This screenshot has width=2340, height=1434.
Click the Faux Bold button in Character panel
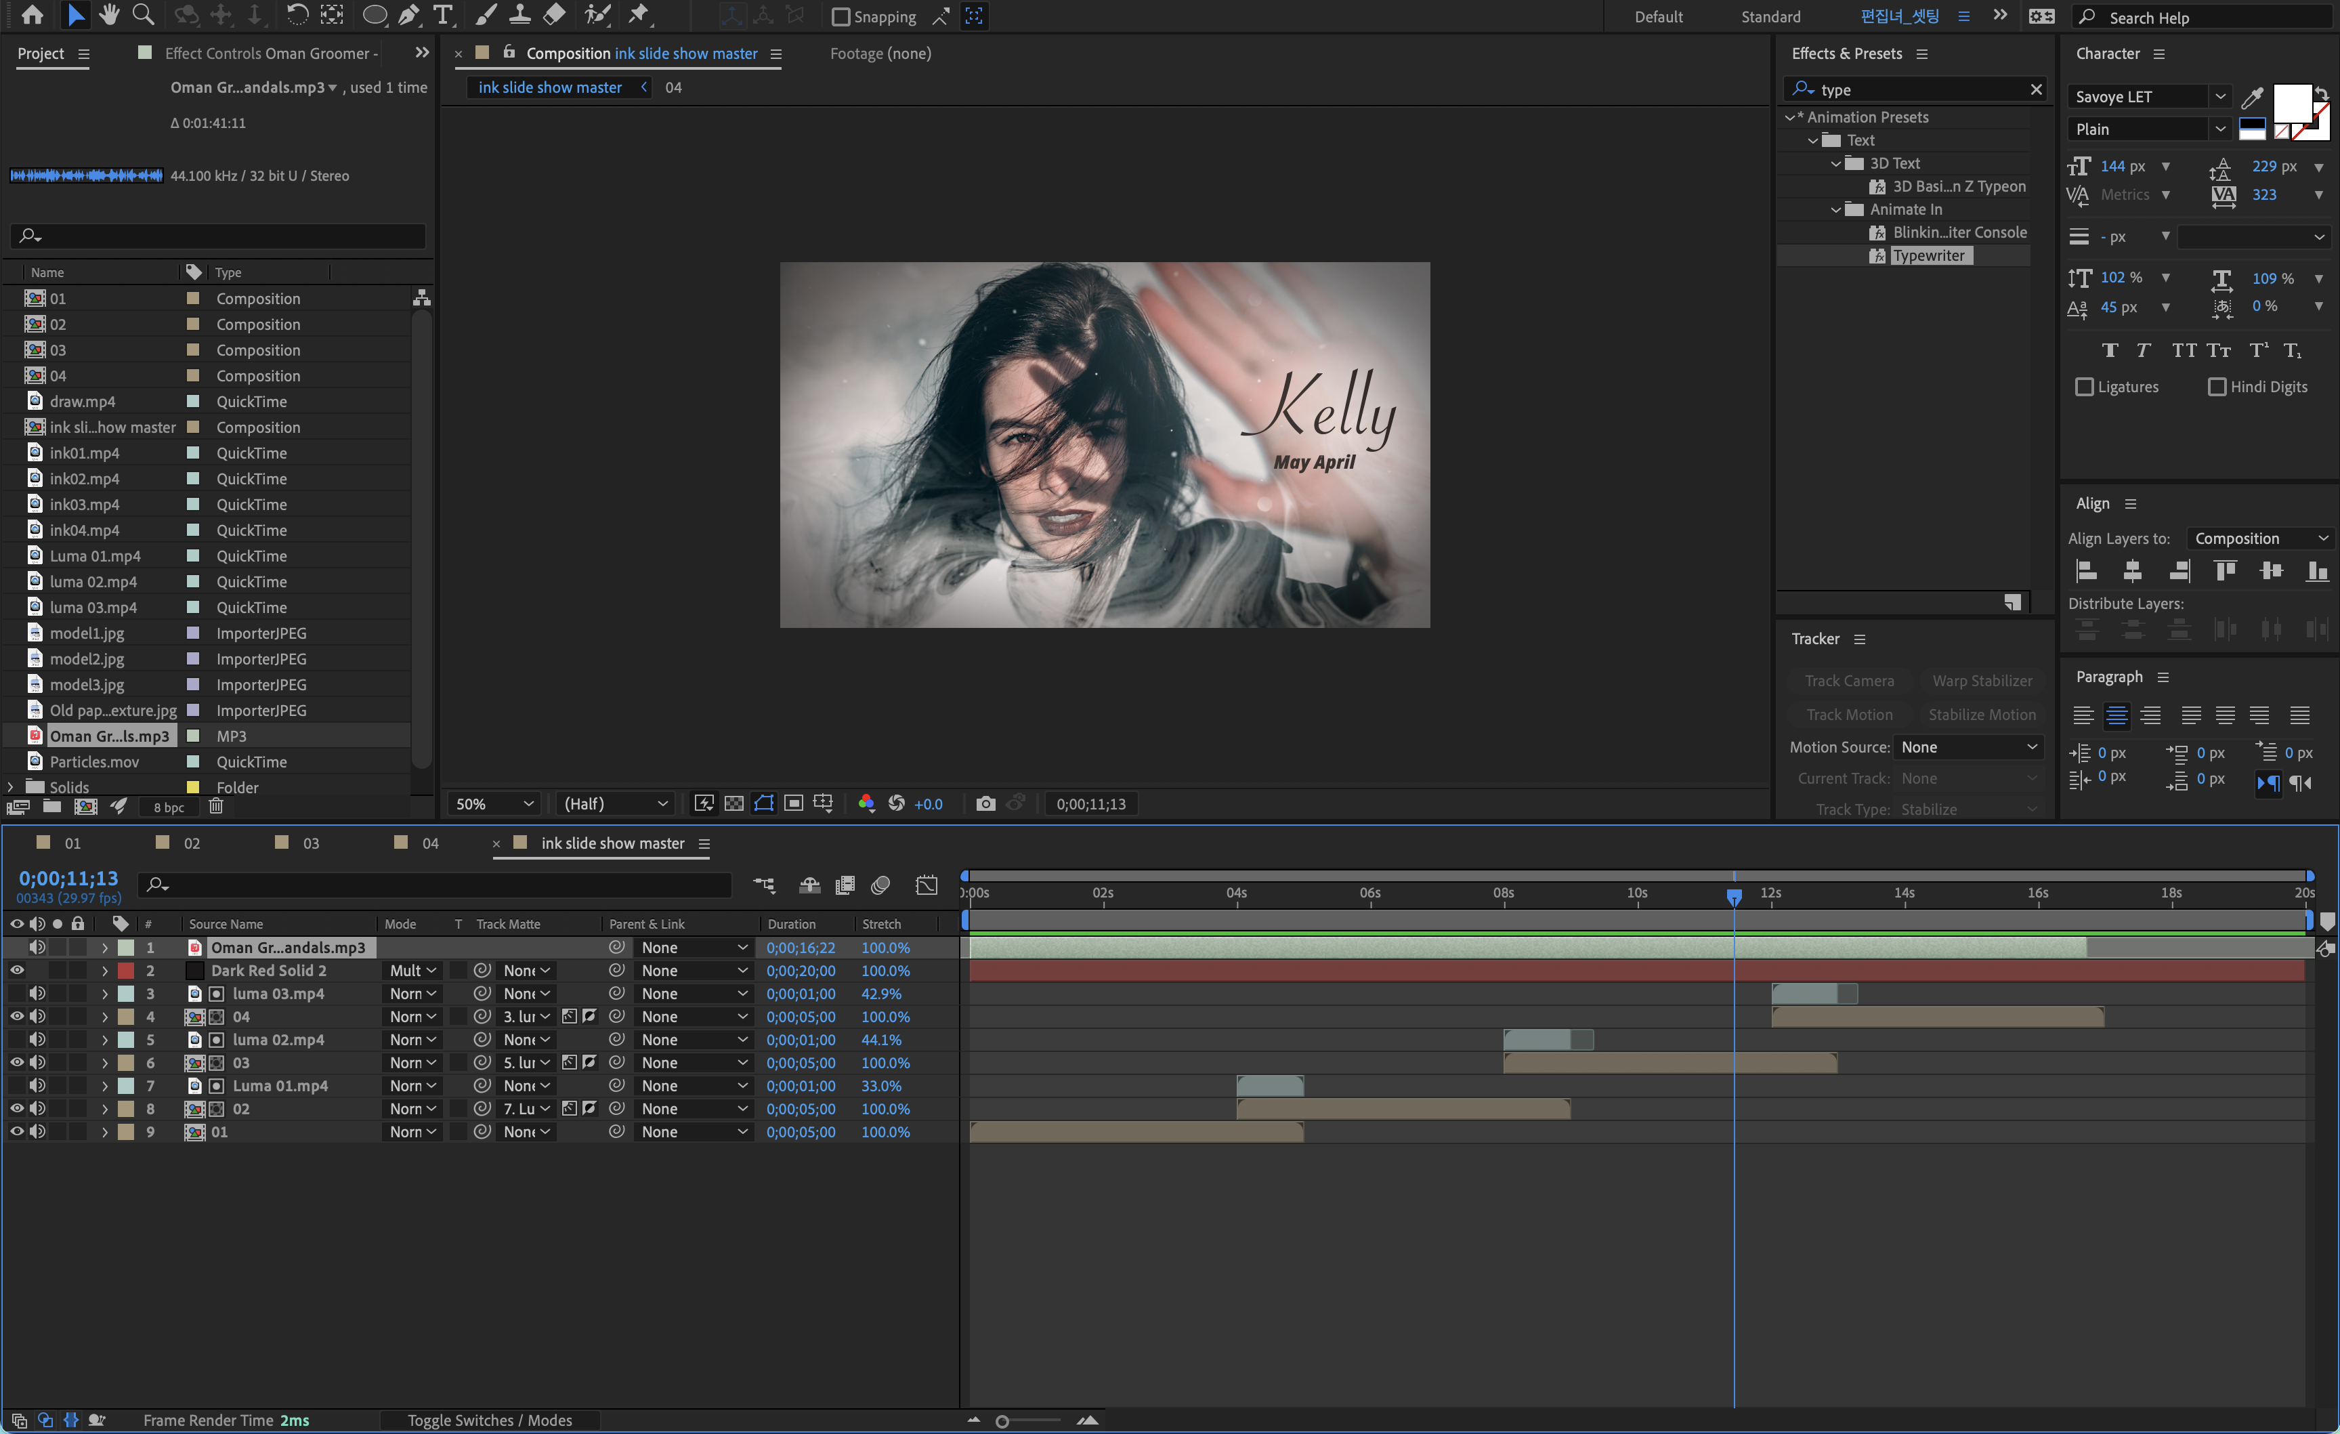(2109, 350)
